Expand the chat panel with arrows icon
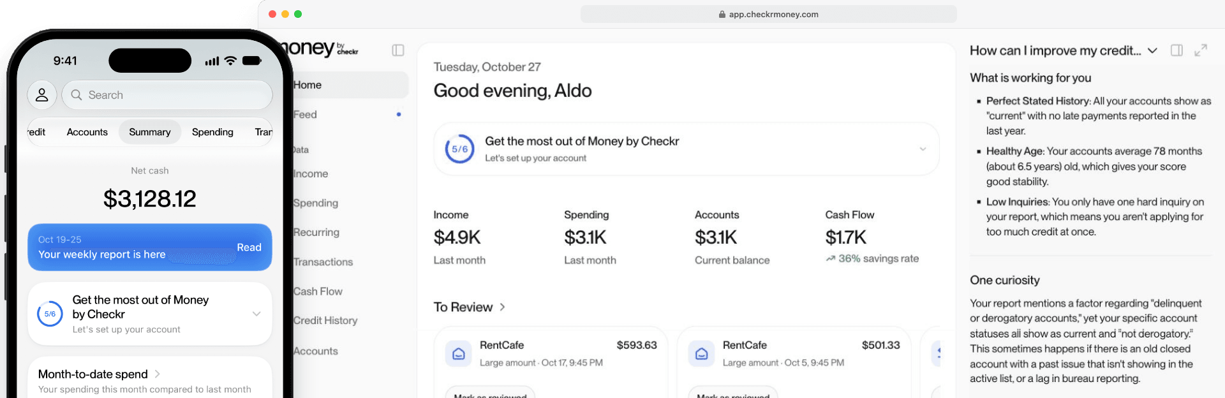This screenshot has width=1225, height=398. 1201,50
